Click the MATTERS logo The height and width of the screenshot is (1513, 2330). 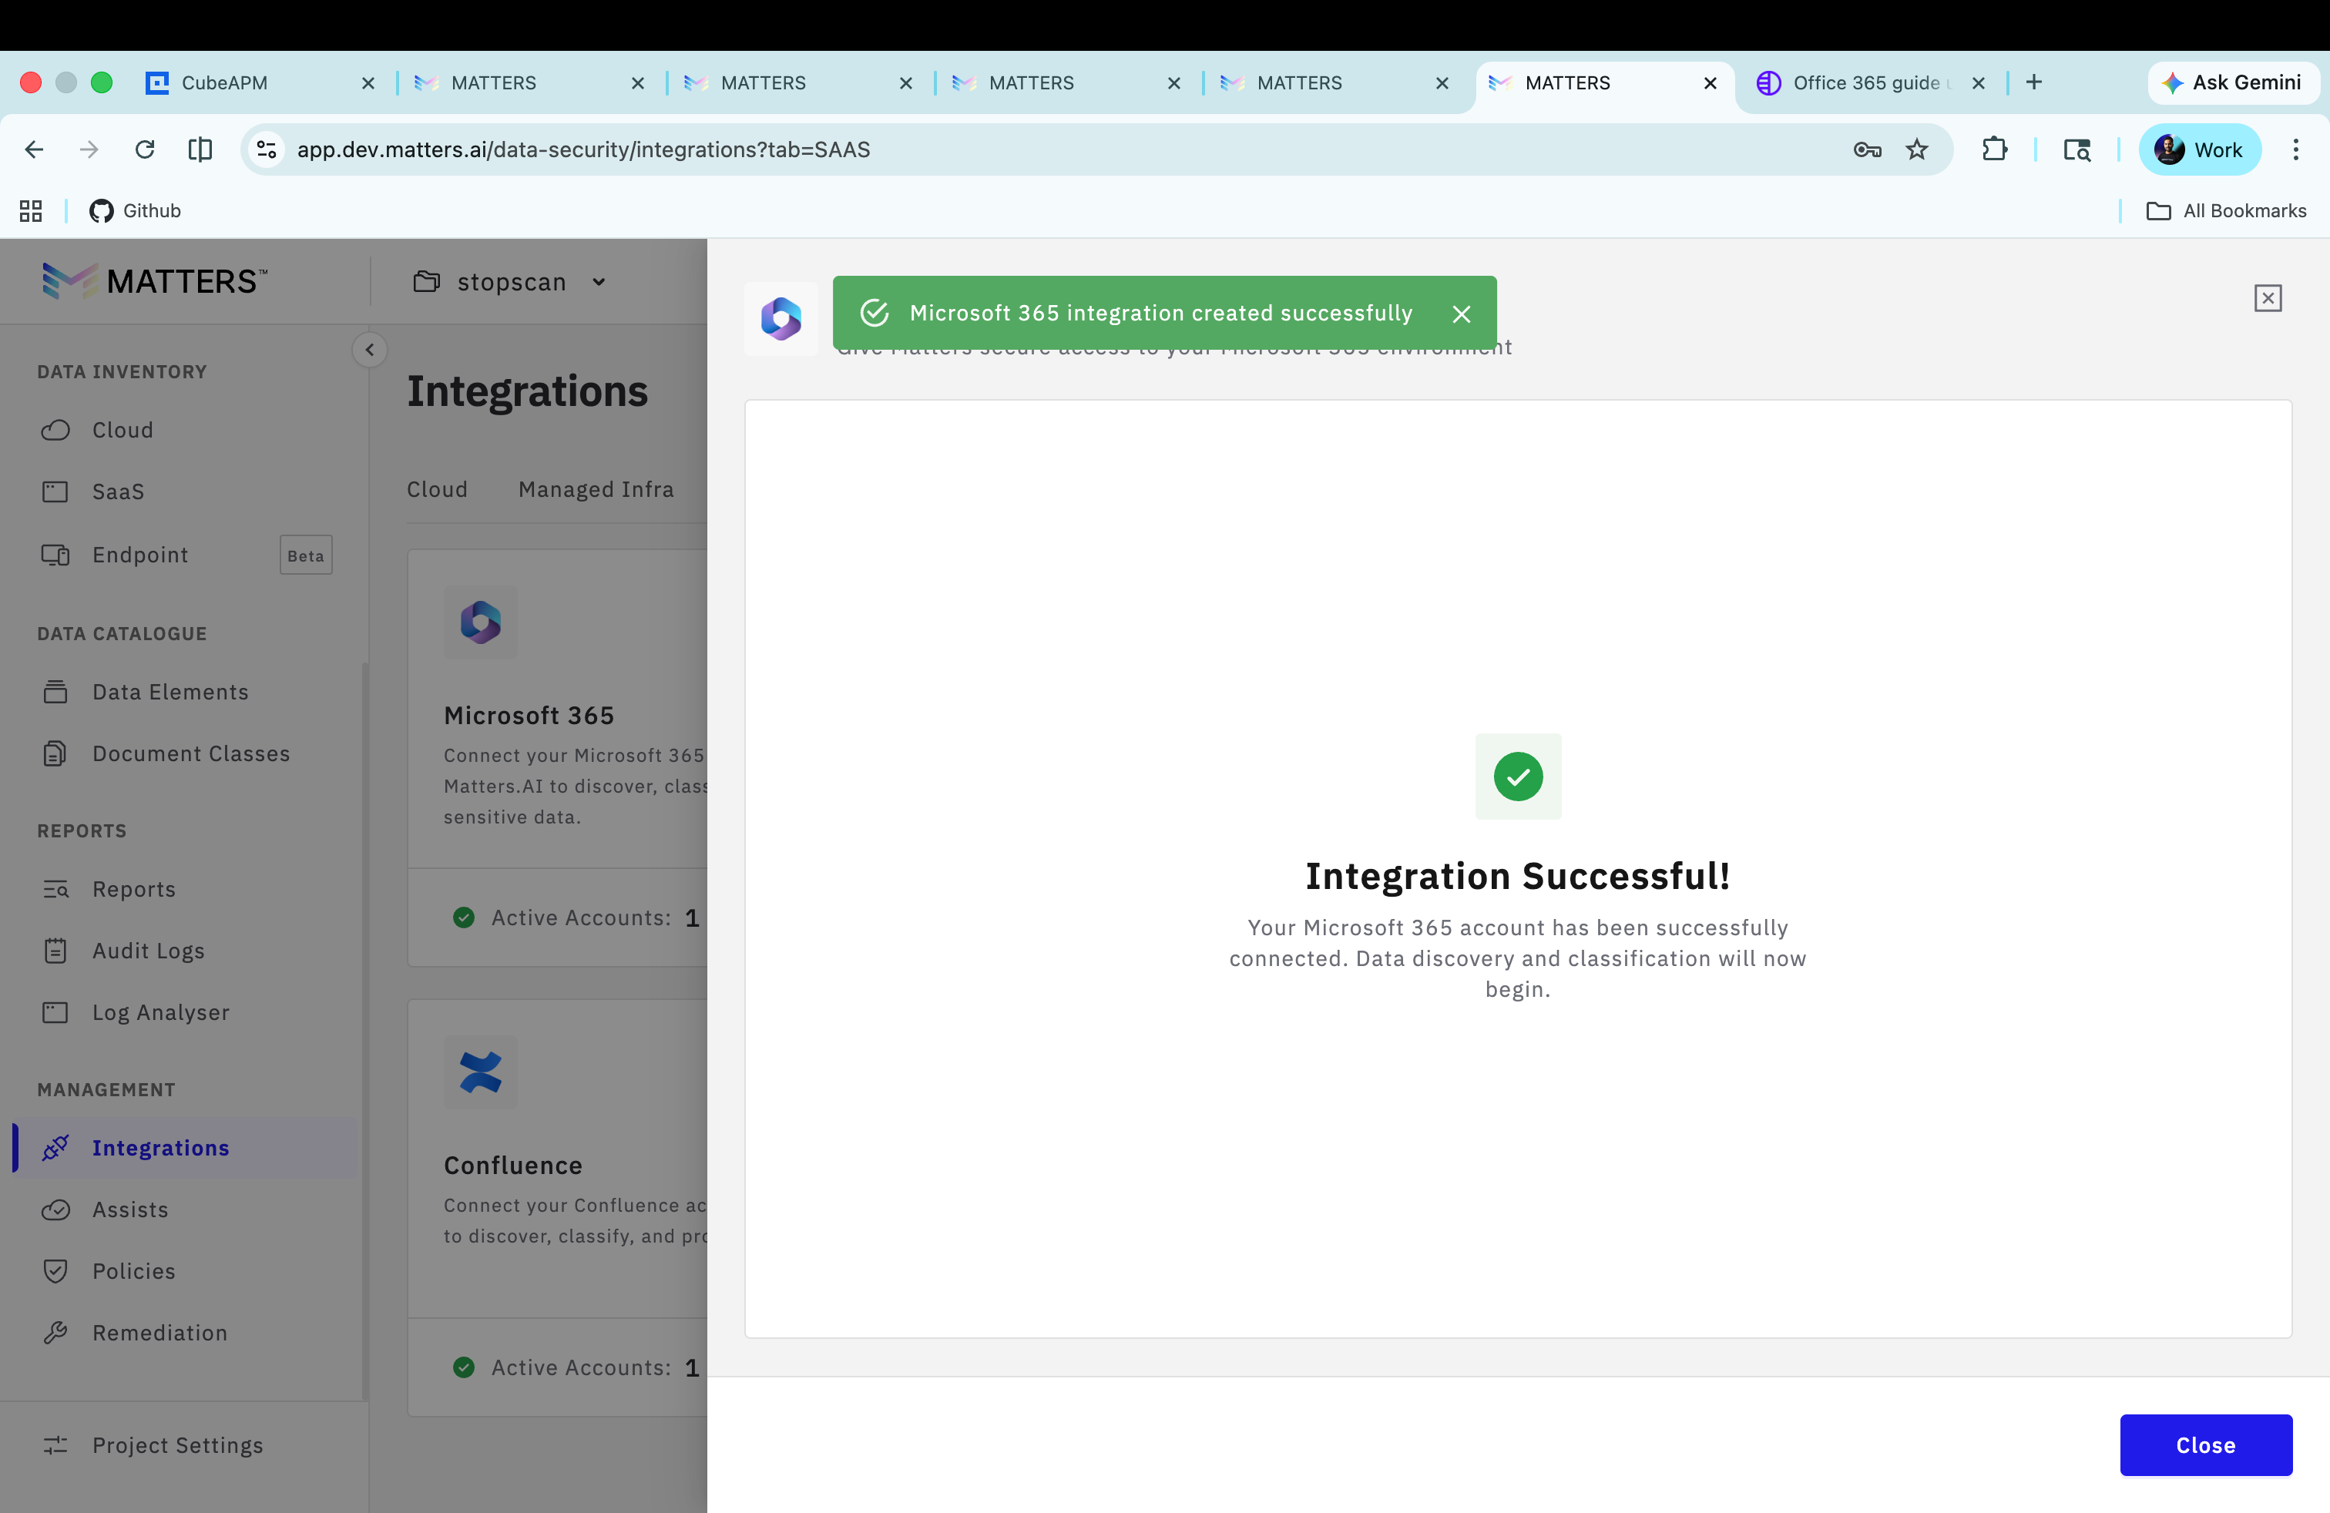(x=155, y=282)
